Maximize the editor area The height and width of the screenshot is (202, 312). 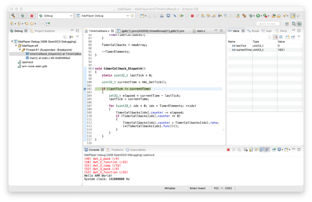[x=222, y=31]
